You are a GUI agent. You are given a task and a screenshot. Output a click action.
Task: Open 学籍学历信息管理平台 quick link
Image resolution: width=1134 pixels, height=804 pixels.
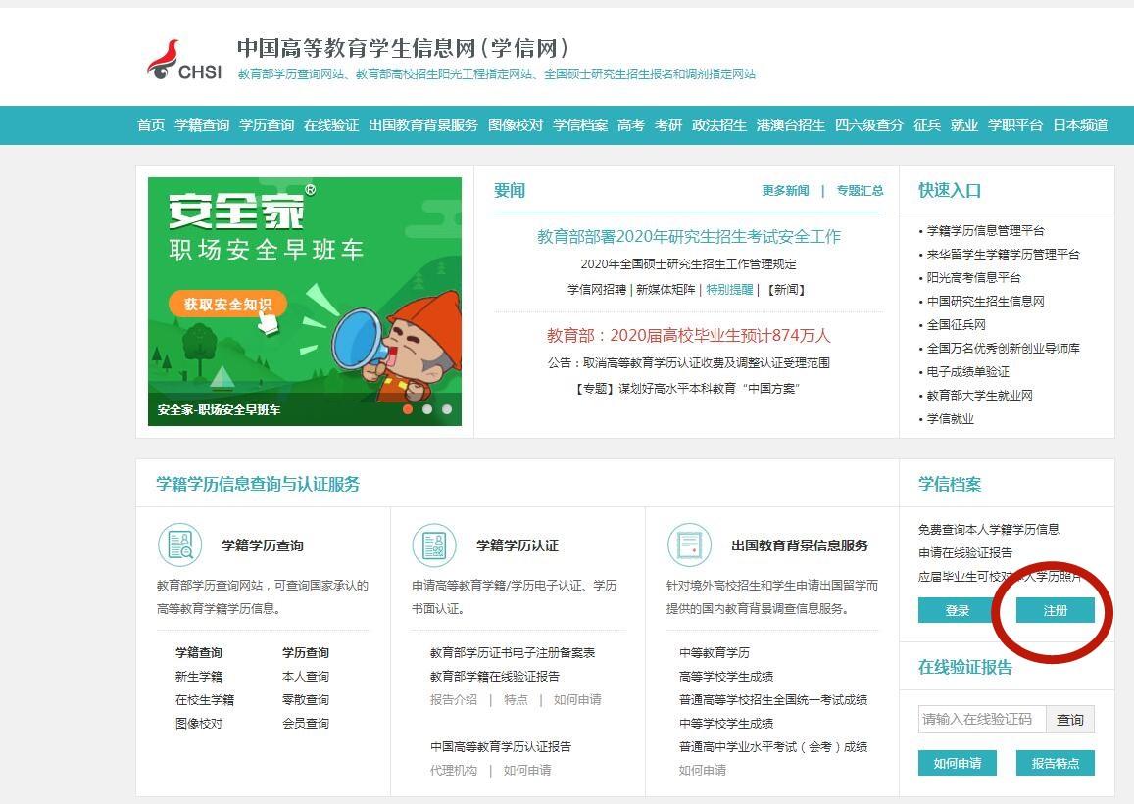tap(986, 231)
